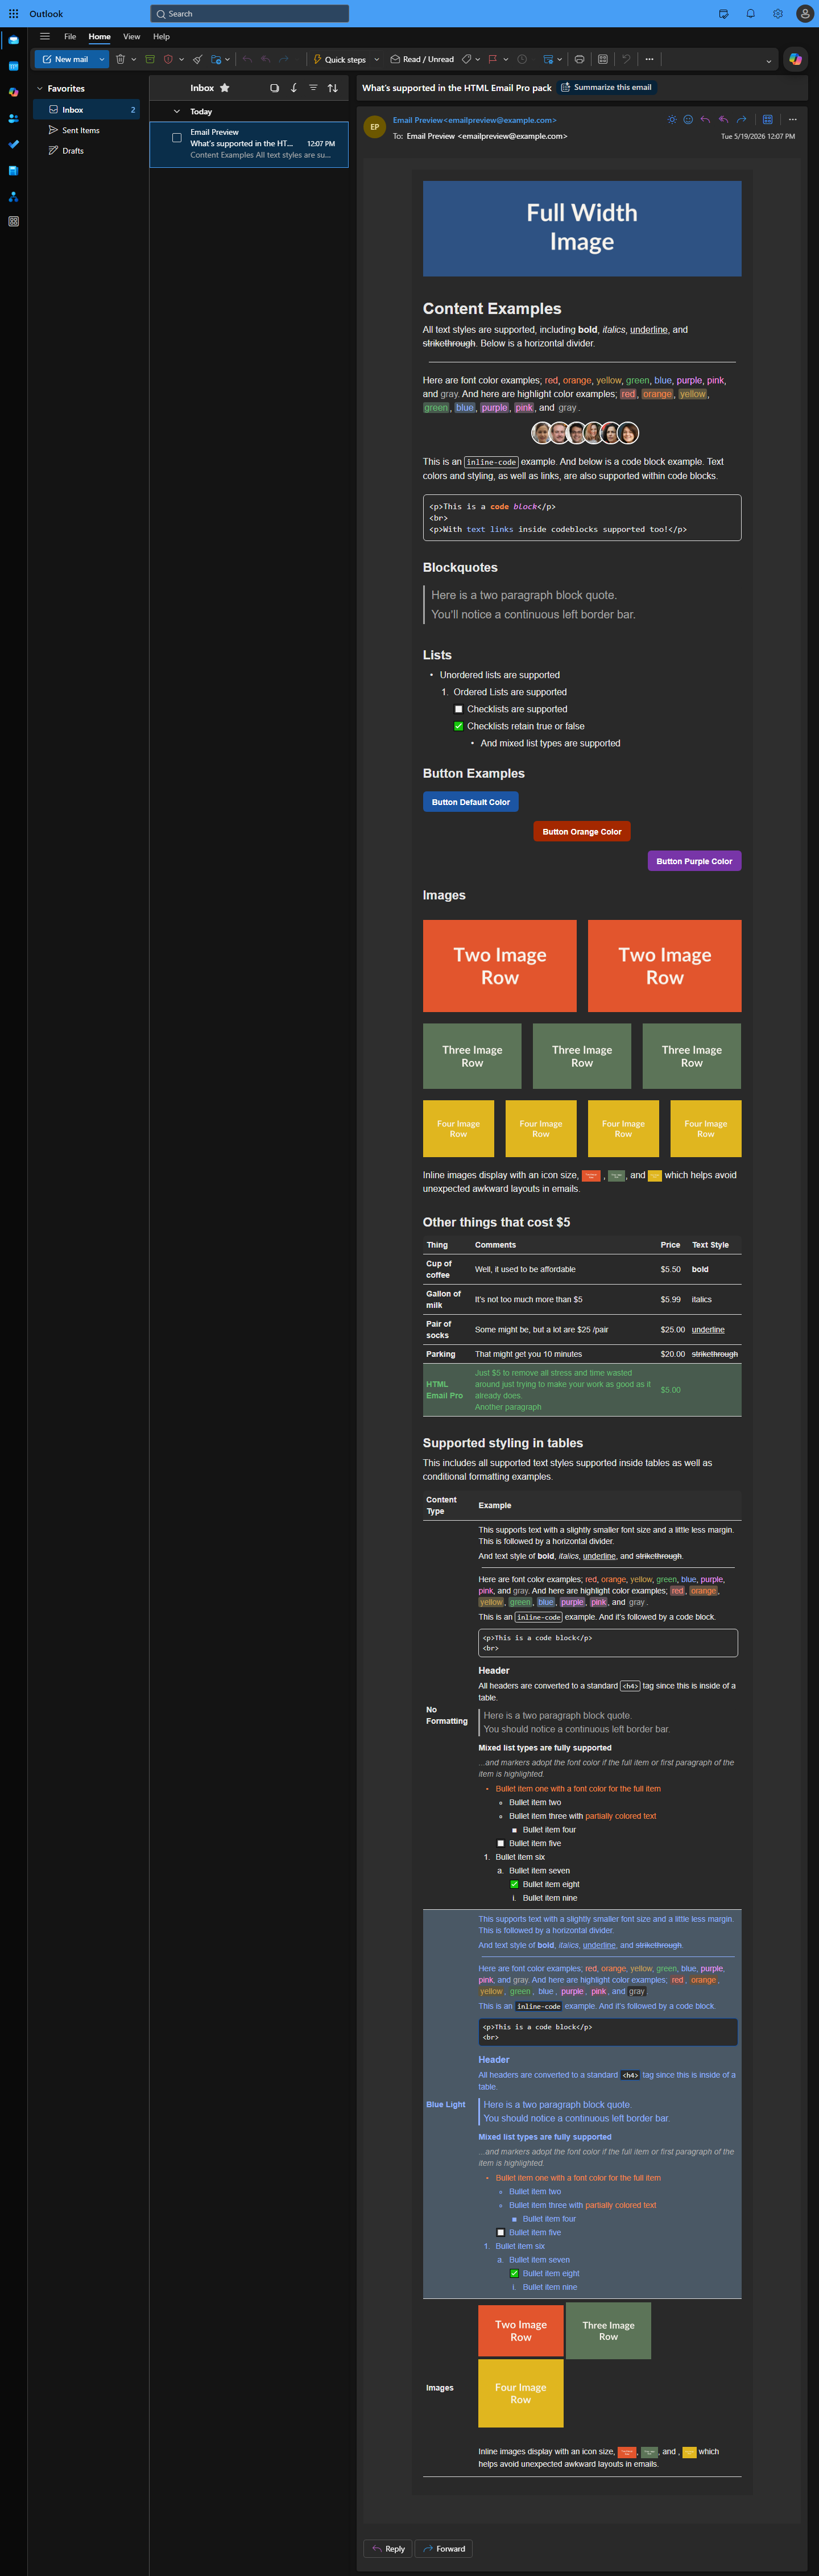Collapse the Favorites folder group
This screenshot has height=2576, width=819.
39,89
